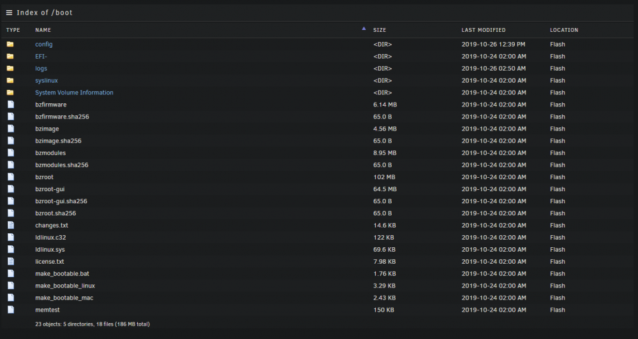Screen dimensions: 638x339
Task: Click the make_bootable_mac file name
Action: tap(64, 298)
